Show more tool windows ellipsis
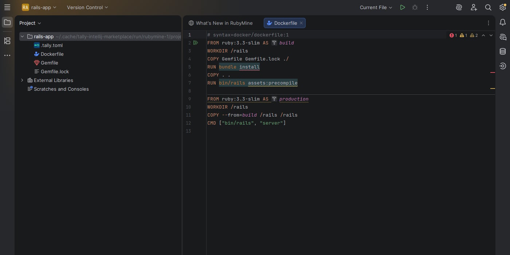The height and width of the screenshot is (255, 510). point(7,55)
